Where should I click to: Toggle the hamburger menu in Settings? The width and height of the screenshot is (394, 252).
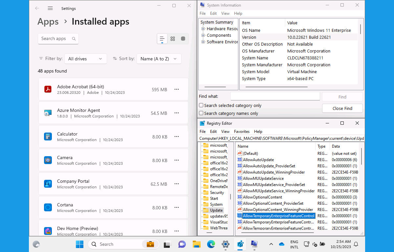point(50,8)
